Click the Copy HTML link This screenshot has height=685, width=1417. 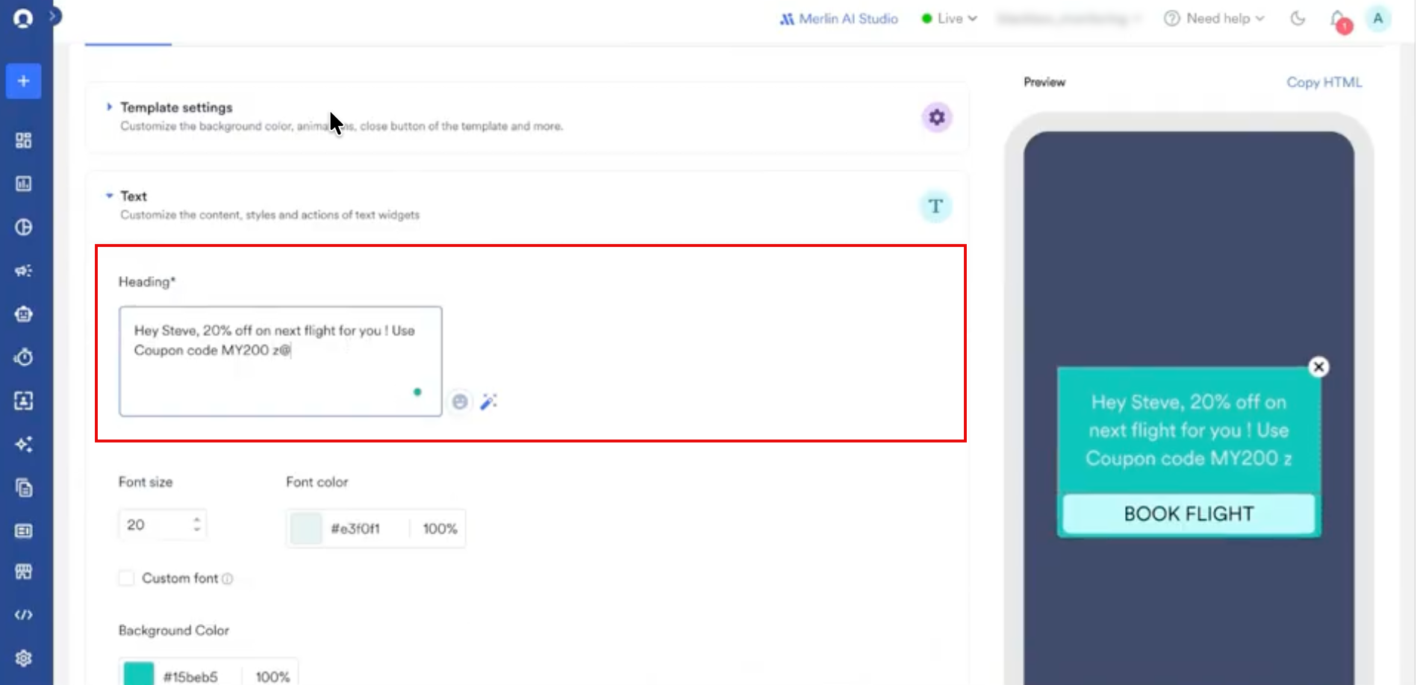(x=1324, y=82)
